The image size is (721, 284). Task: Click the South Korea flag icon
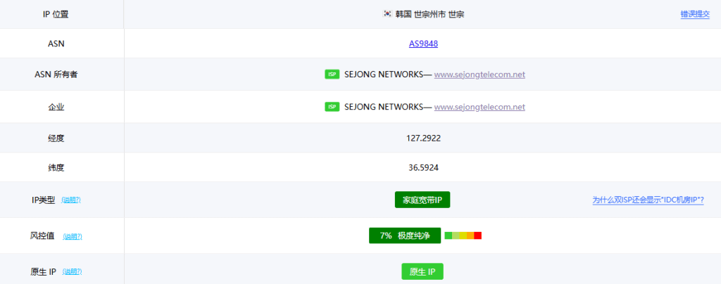[387, 14]
